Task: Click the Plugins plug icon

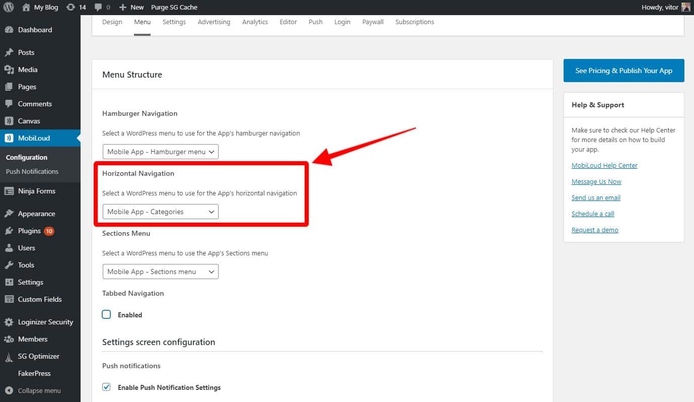Action: [x=9, y=231]
